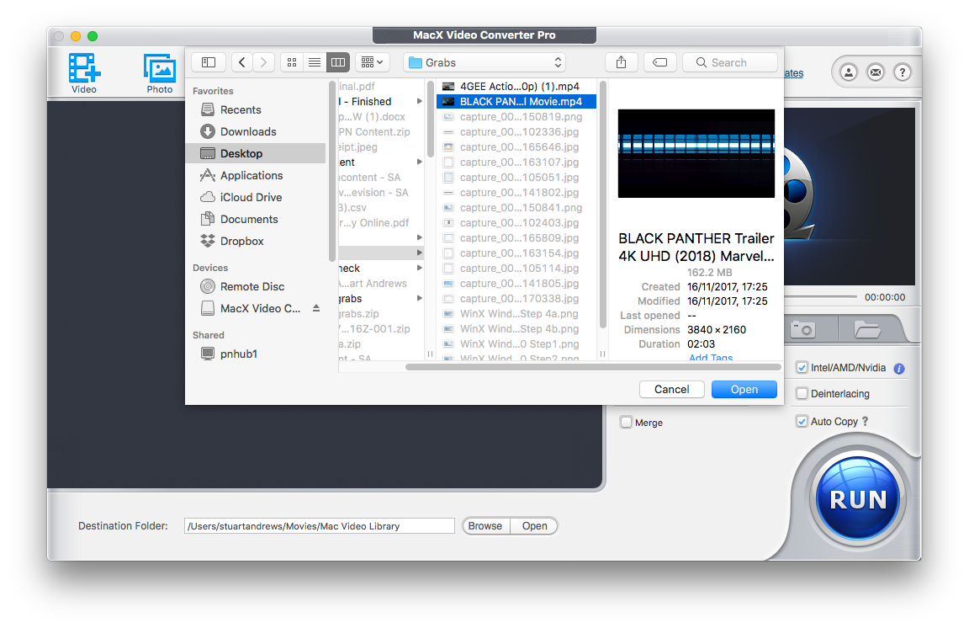Toggle the Auto Copy checkbox
This screenshot has width=969, height=628.
[802, 422]
